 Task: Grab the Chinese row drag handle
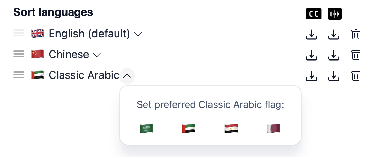(19, 54)
